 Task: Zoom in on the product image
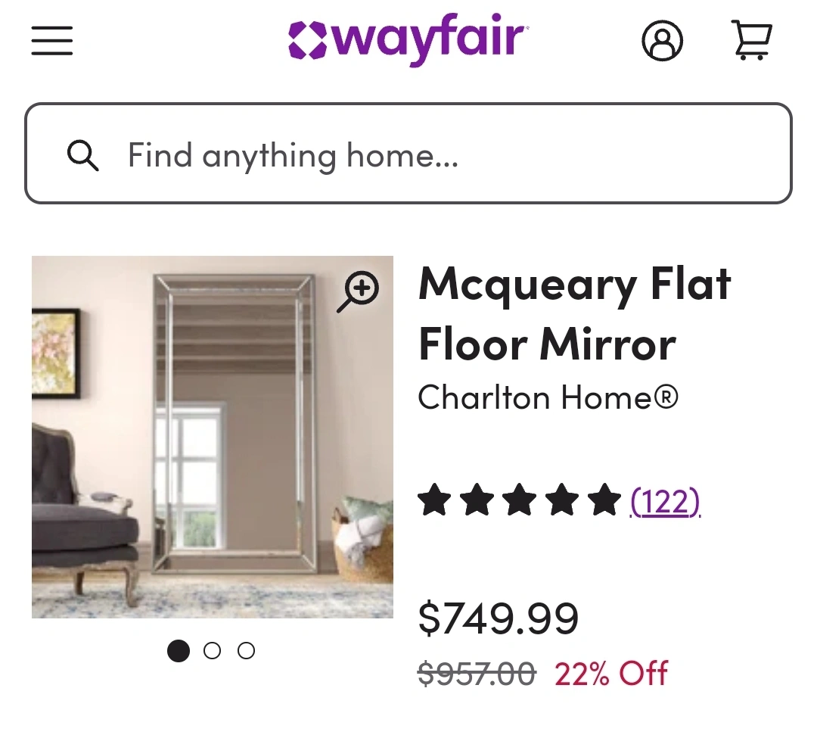(x=357, y=291)
